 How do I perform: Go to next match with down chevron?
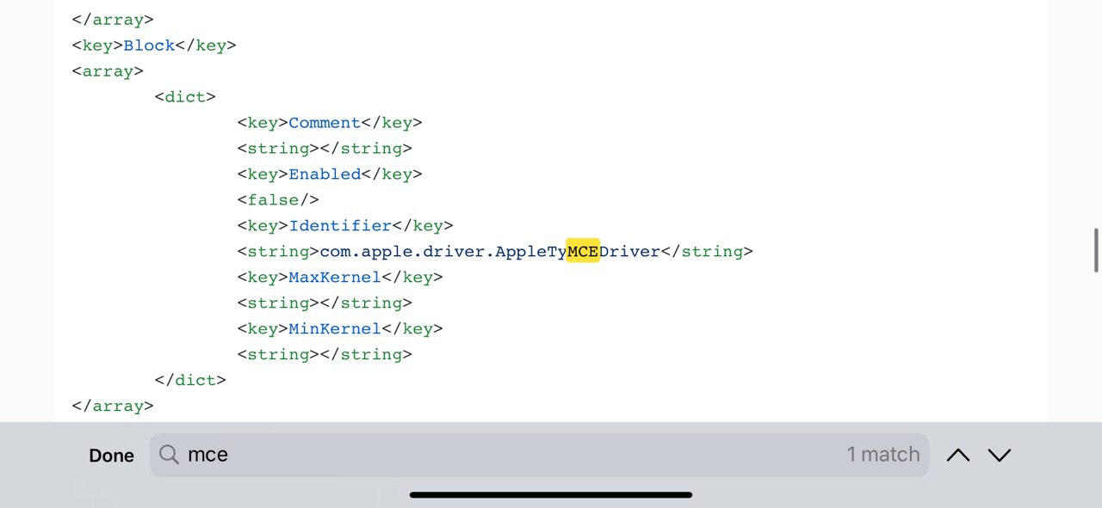pos(999,455)
